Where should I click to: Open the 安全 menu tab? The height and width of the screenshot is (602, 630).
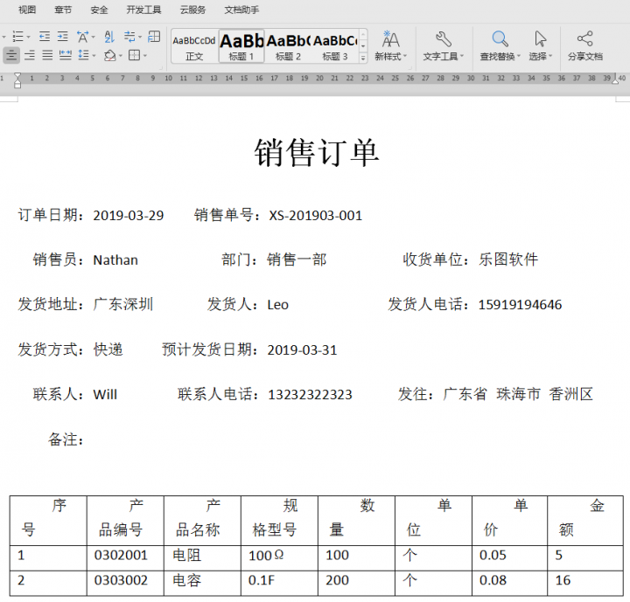(99, 10)
